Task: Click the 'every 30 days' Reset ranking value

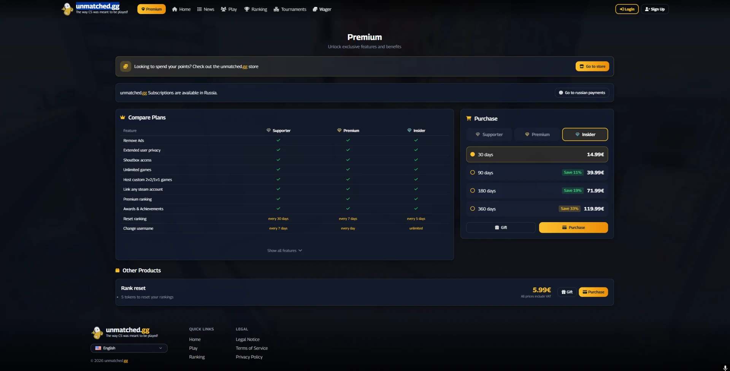Action: [x=278, y=219]
